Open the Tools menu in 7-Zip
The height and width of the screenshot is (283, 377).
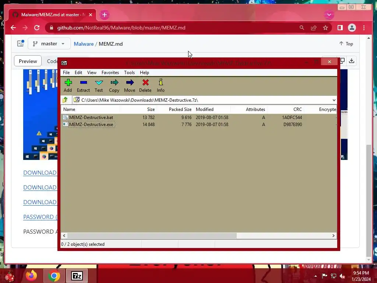pyautogui.click(x=129, y=73)
